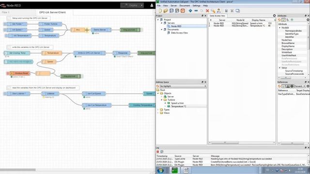Viewport: 310px width, 174px height.
Task: Open the Deploy dropdown arrow
Action: (141, 5)
